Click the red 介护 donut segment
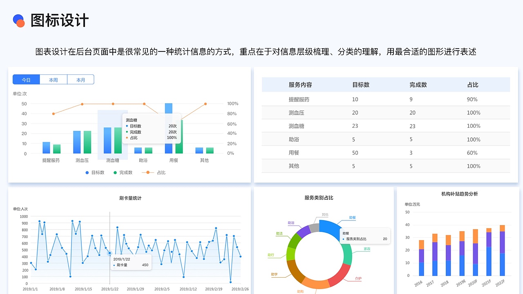The image size is (523, 294). 340,275
